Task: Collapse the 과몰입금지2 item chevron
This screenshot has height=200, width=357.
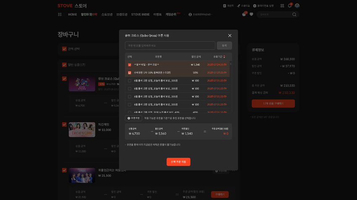Action: tap(234, 171)
